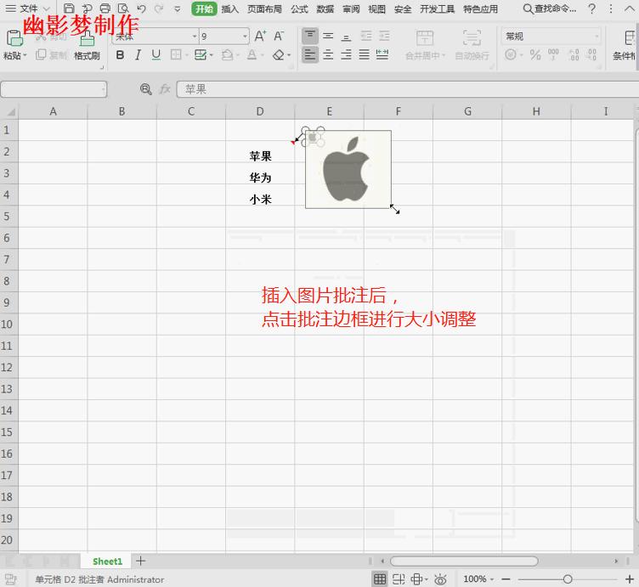The image size is (639, 587).
Task: Click the percent style icon
Action: [535, 54]
